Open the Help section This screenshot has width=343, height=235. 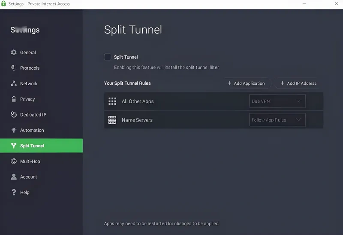pyautogui.click(x=25, y=193)
